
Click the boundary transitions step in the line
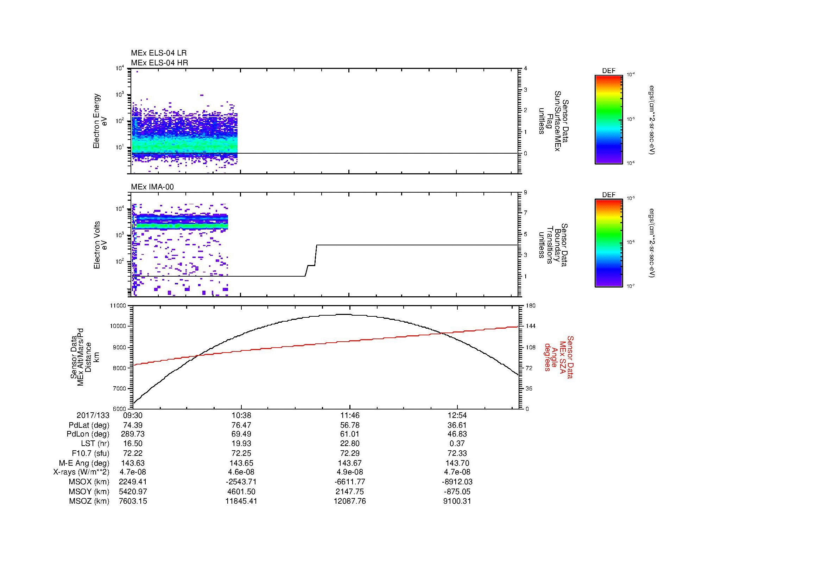point(311,260)
